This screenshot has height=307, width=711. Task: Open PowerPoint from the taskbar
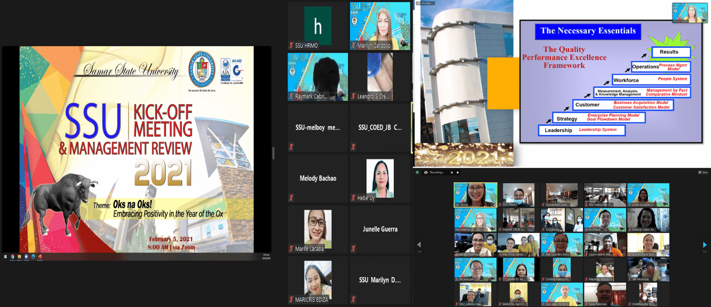[x=40, y=256]
